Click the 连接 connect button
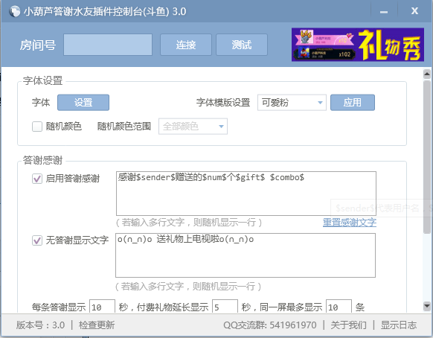This screenshot has width=433, height=338. click(186, 45)
